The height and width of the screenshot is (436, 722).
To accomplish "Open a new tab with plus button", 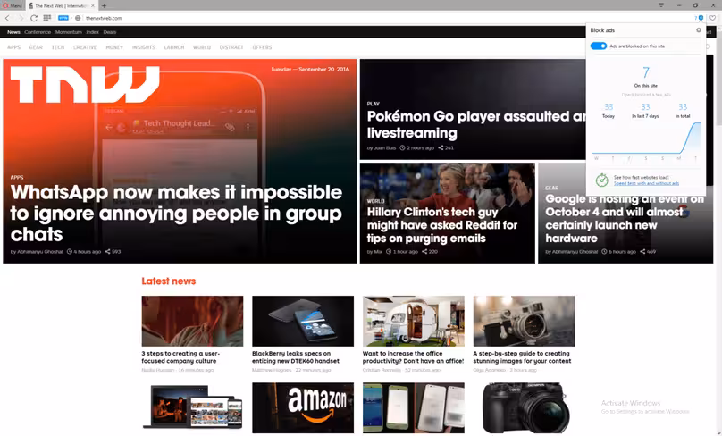I will click(104, 5).
